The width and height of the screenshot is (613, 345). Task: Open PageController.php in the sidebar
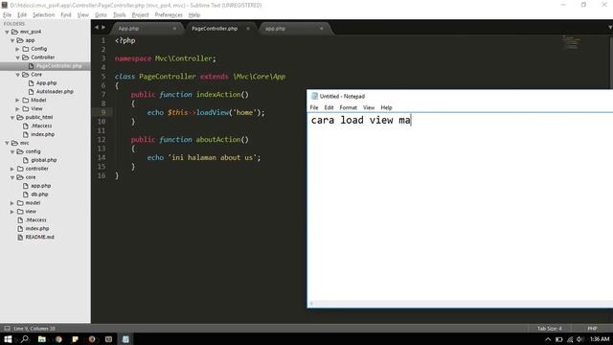[58, 66]
